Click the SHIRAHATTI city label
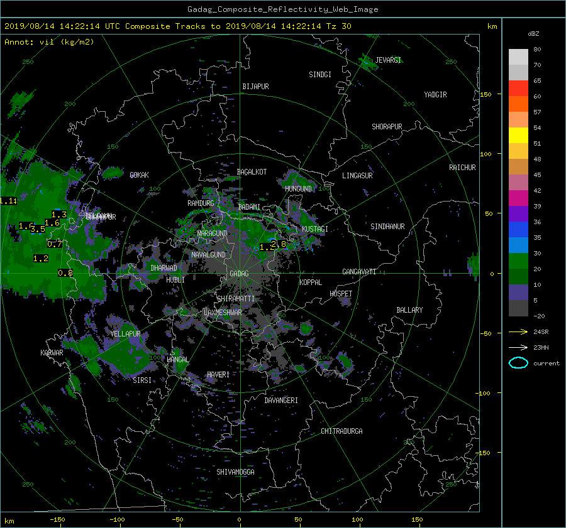Viewport: 566px width, 528px height. (236, 299)
